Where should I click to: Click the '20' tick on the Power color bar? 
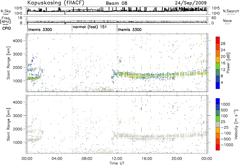(x=223, y=57)
